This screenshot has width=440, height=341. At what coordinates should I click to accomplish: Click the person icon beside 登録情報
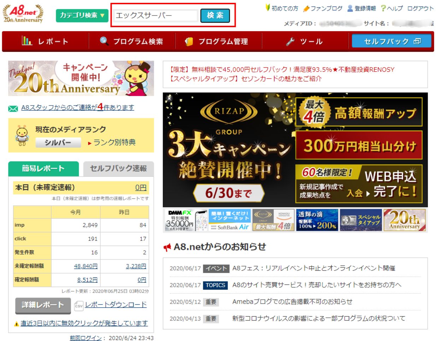tap(350, 8)
